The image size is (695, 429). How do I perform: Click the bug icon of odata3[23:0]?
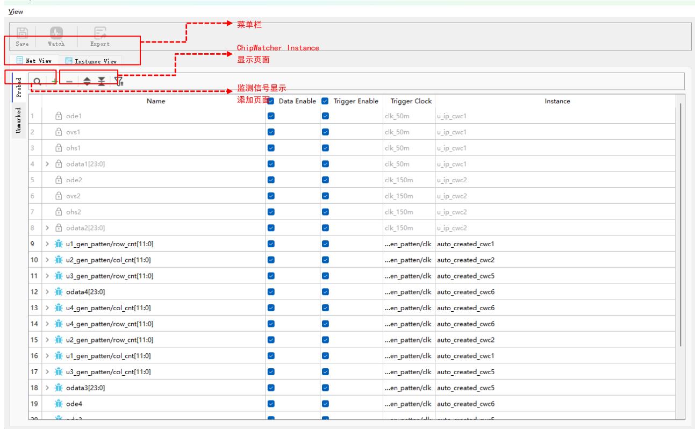pos(59,388)
